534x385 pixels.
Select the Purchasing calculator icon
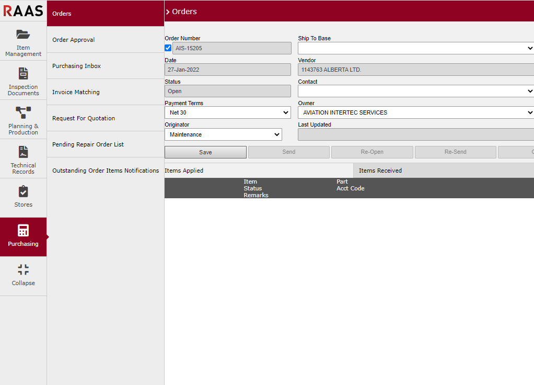[23, 231]
